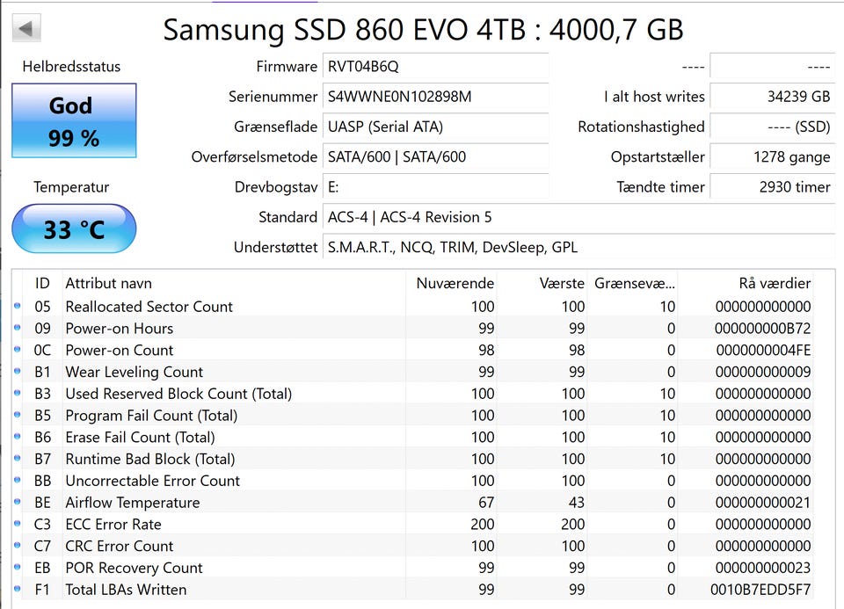
Task: Select the ECC Error Rate row
Action: click(x=413, y=525)
